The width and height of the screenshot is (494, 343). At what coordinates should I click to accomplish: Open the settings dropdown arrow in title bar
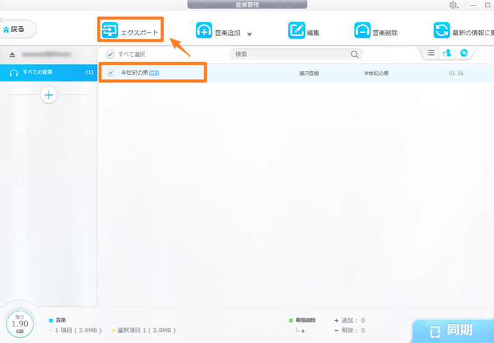tap(459, 7)
